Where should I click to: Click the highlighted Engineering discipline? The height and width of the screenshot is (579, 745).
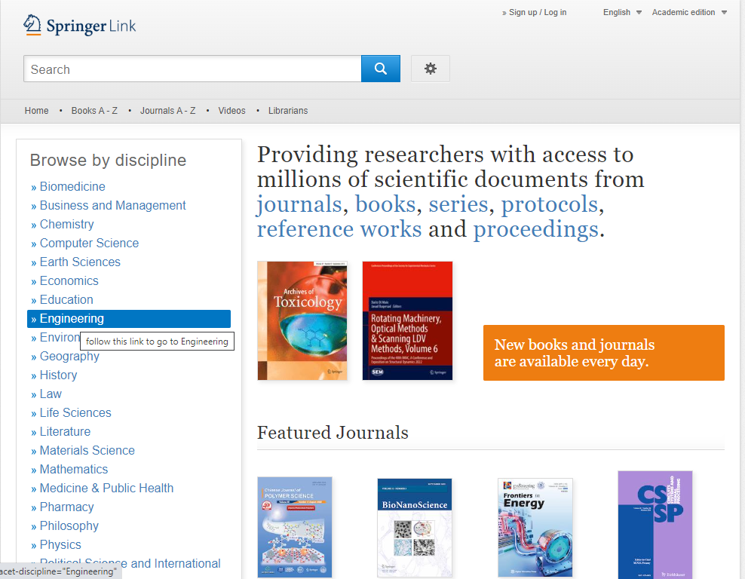(129, 319)
